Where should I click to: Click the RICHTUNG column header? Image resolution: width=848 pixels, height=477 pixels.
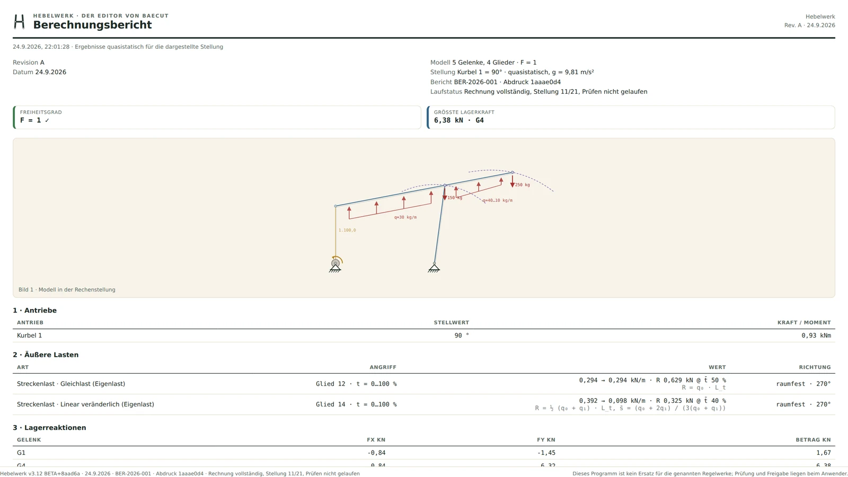[x=815, y=367]
